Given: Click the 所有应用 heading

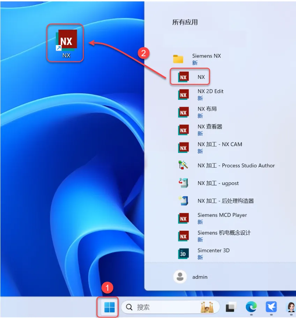Looking at the screenshot, I should click(185, 22).
